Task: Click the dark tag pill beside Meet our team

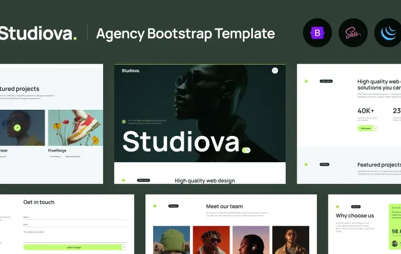Action: point(173,206)
